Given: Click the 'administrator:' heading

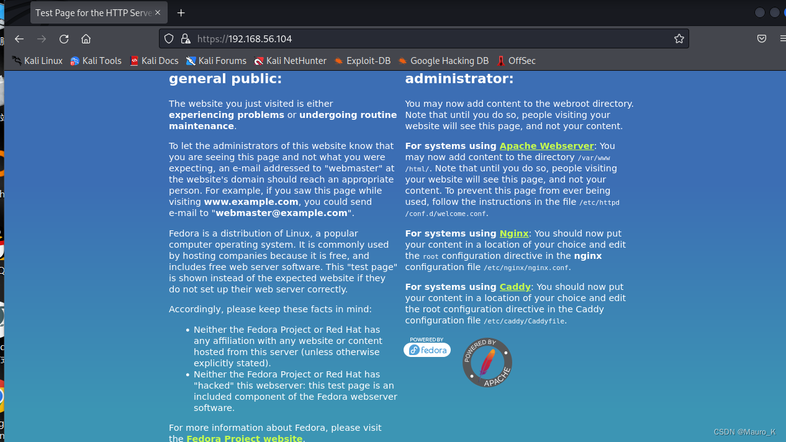Looking at the screenshot, I should click(459, 79).
